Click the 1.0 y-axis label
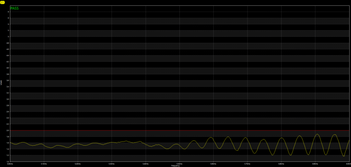Viewport: 351px width, 167px height. tap(8, 161)
